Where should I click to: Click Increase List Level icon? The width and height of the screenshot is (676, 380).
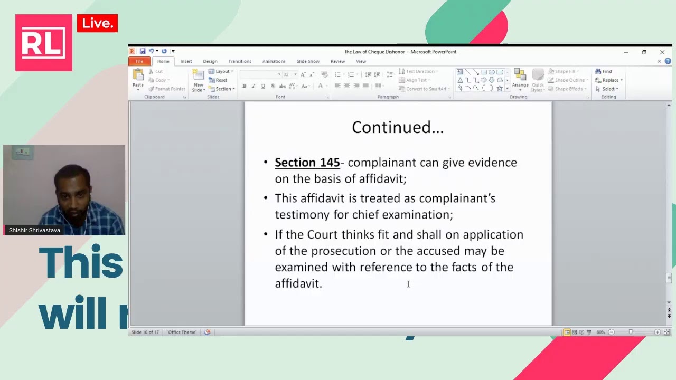click(377, 74)
